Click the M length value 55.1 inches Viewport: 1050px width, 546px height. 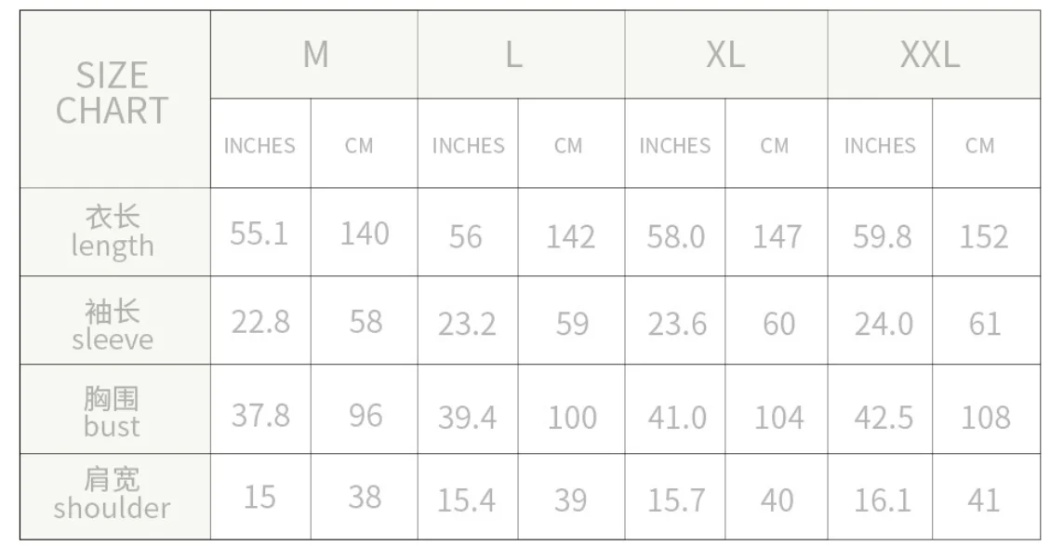[259, 233]
